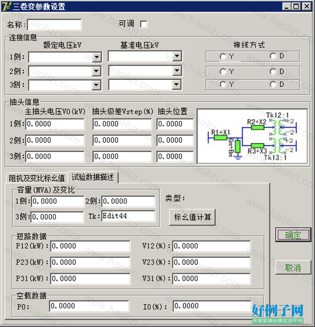Focus 3侧 容量(MVA) field

pos(57,217)
